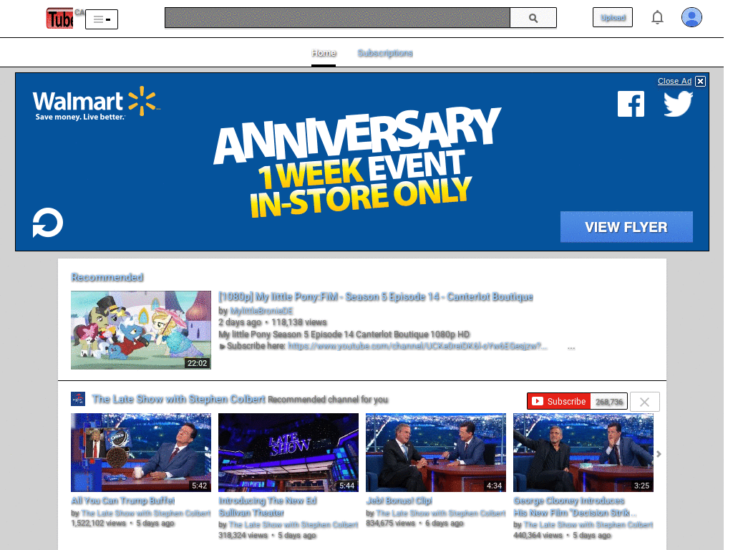Image resolution: width=733 pixels, height=550 pixels.
Task: Click the 268,736 subscriber count
Action: (609, 402)
